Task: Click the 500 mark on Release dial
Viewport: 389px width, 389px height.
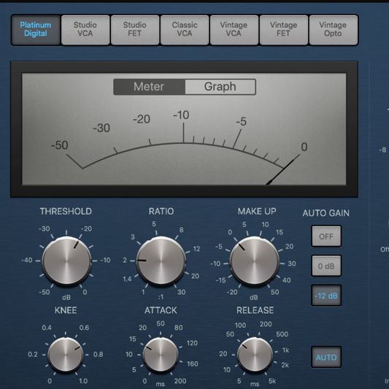Action: (282, 334)
